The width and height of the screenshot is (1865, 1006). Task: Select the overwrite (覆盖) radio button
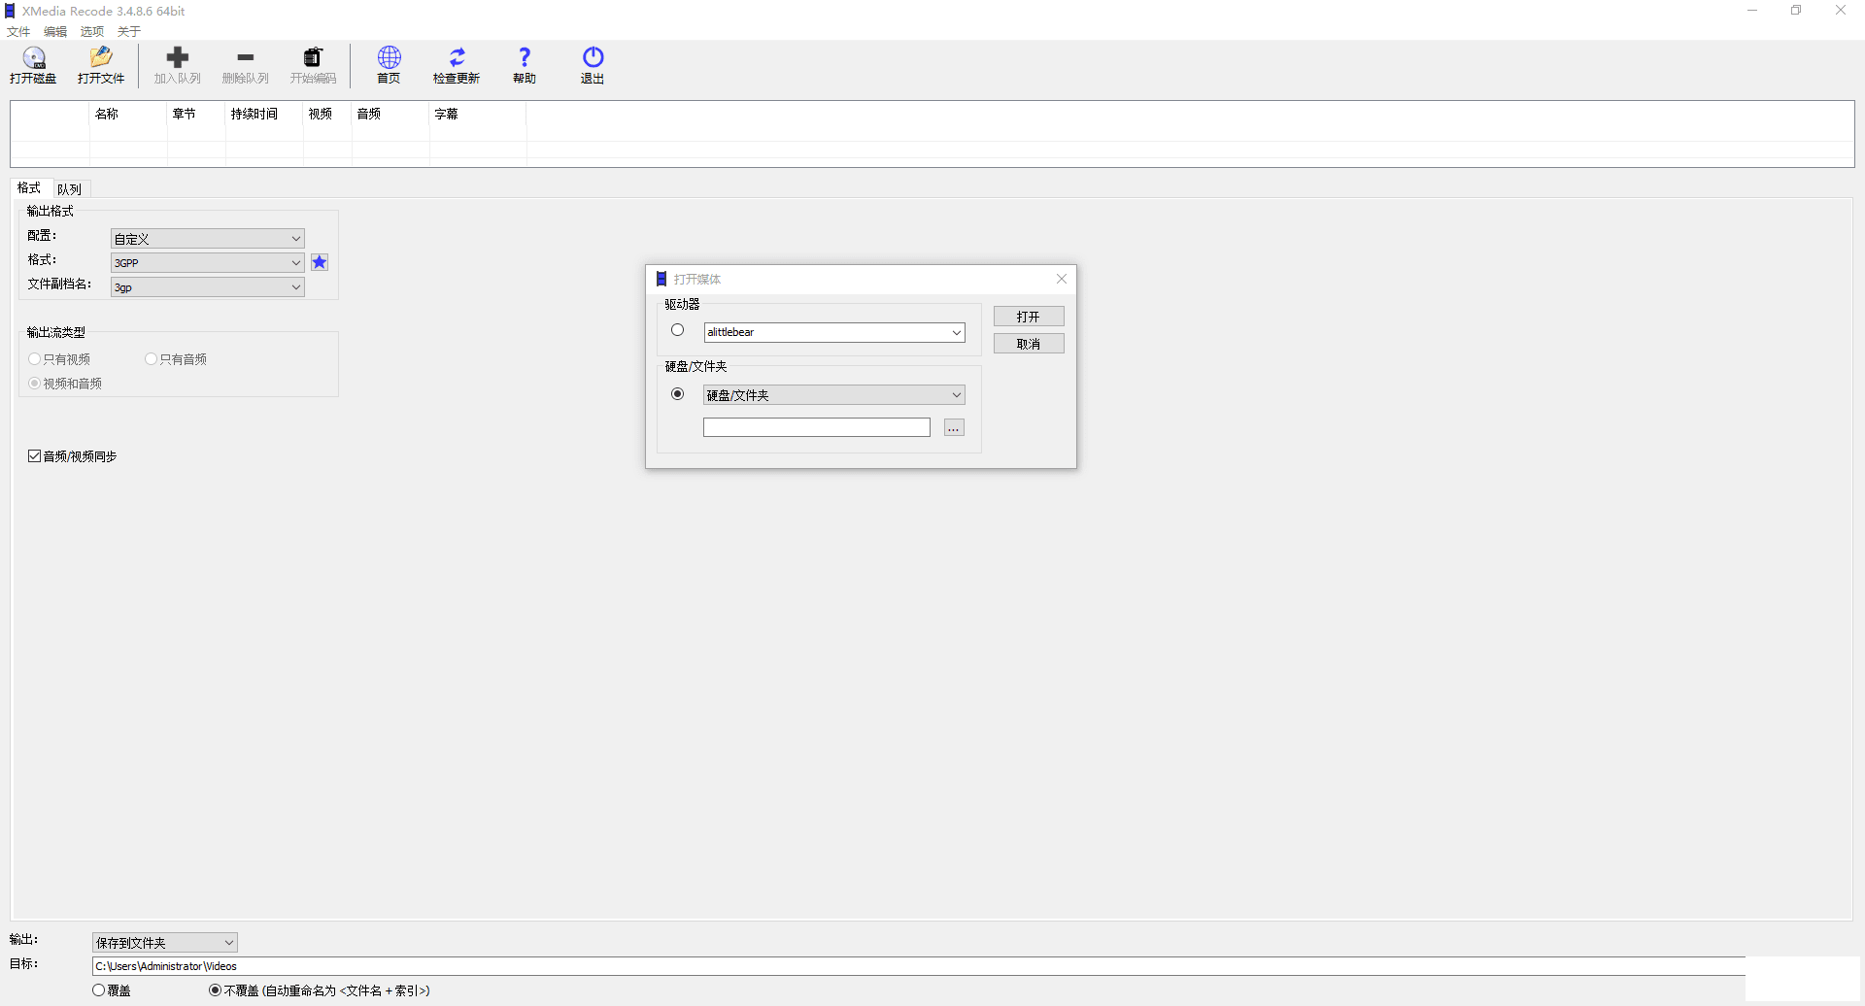[99, 990]
